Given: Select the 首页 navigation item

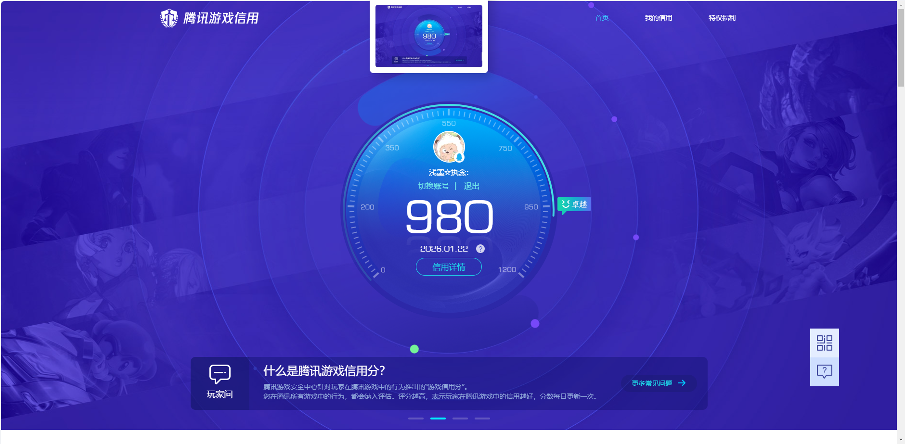Looking at the screenshot, I should [x=601, y=18].
